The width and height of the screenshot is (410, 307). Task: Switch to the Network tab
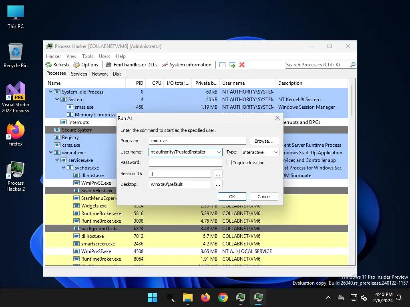click(x=100, y=74)
